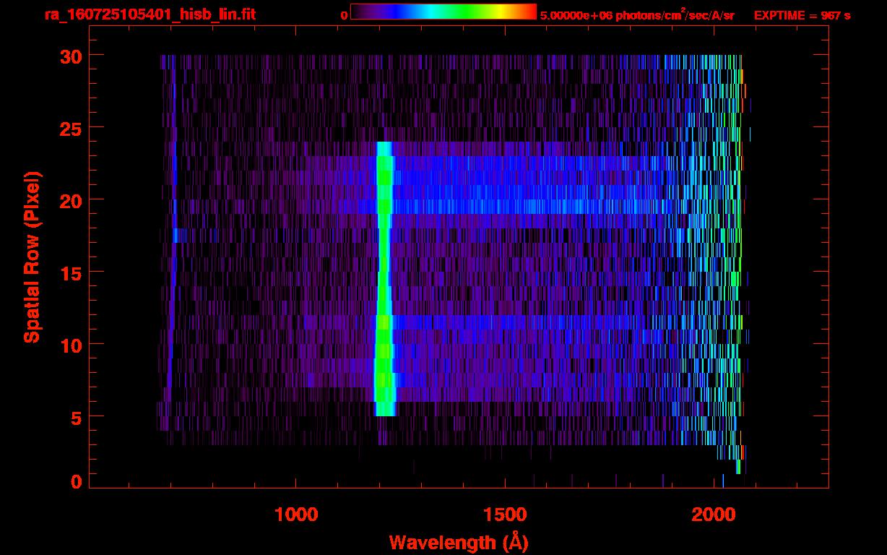Click the 0 label left of color bar
The height and width of the screenshot is (555, 887).
344,15
